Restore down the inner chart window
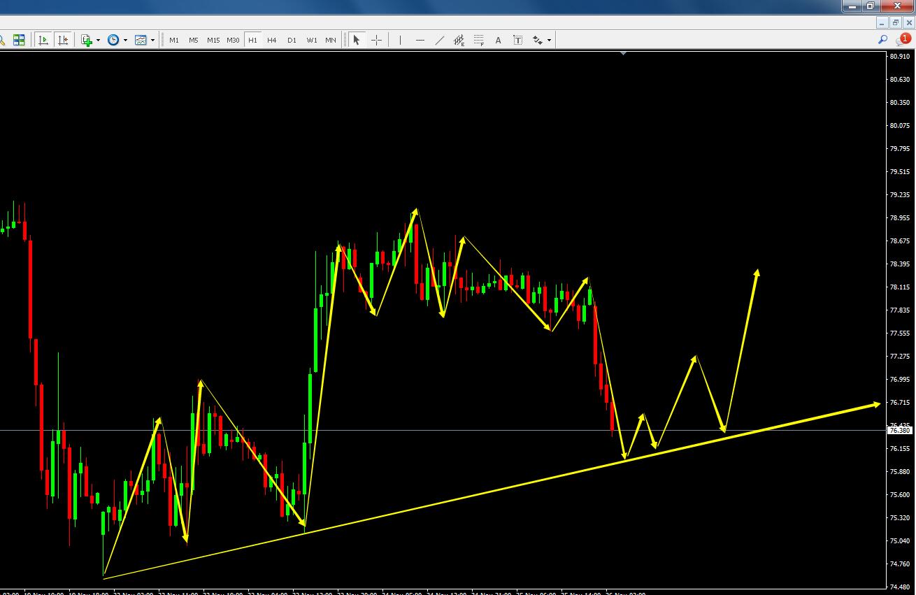 (896, 22)
